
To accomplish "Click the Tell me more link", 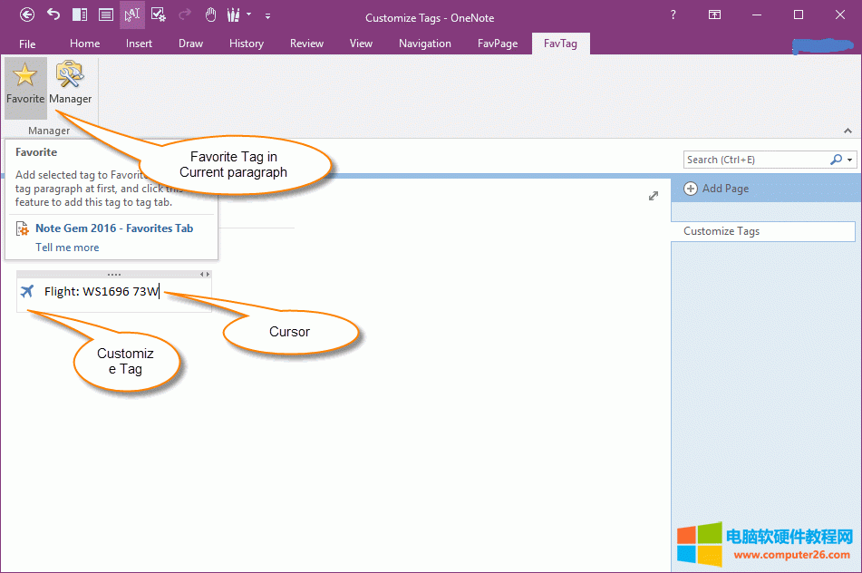I will [x=67, y=248].
